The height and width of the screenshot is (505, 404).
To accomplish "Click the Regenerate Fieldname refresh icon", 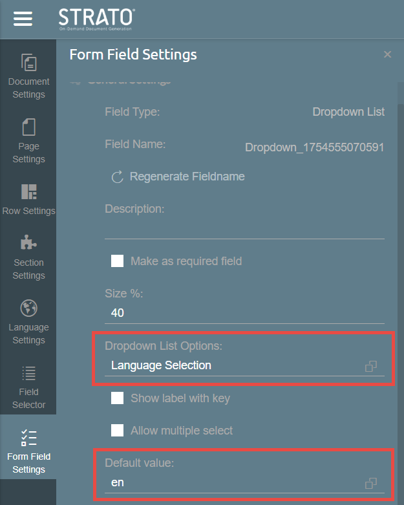I will click(x=117, y=177).
